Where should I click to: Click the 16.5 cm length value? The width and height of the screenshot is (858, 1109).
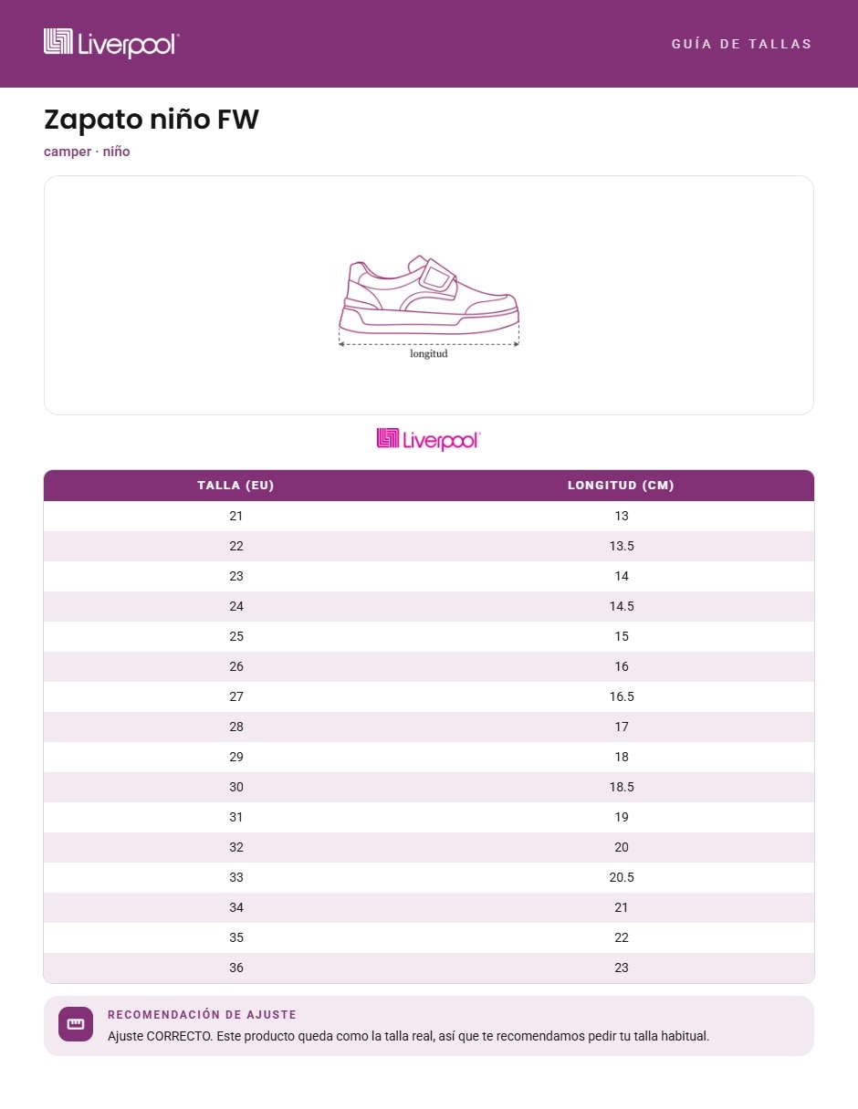pos(622,696)
